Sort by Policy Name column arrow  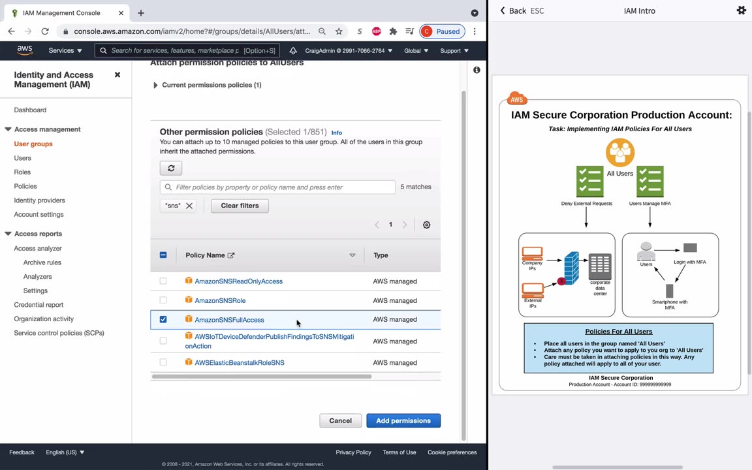(x=352, y=256)
